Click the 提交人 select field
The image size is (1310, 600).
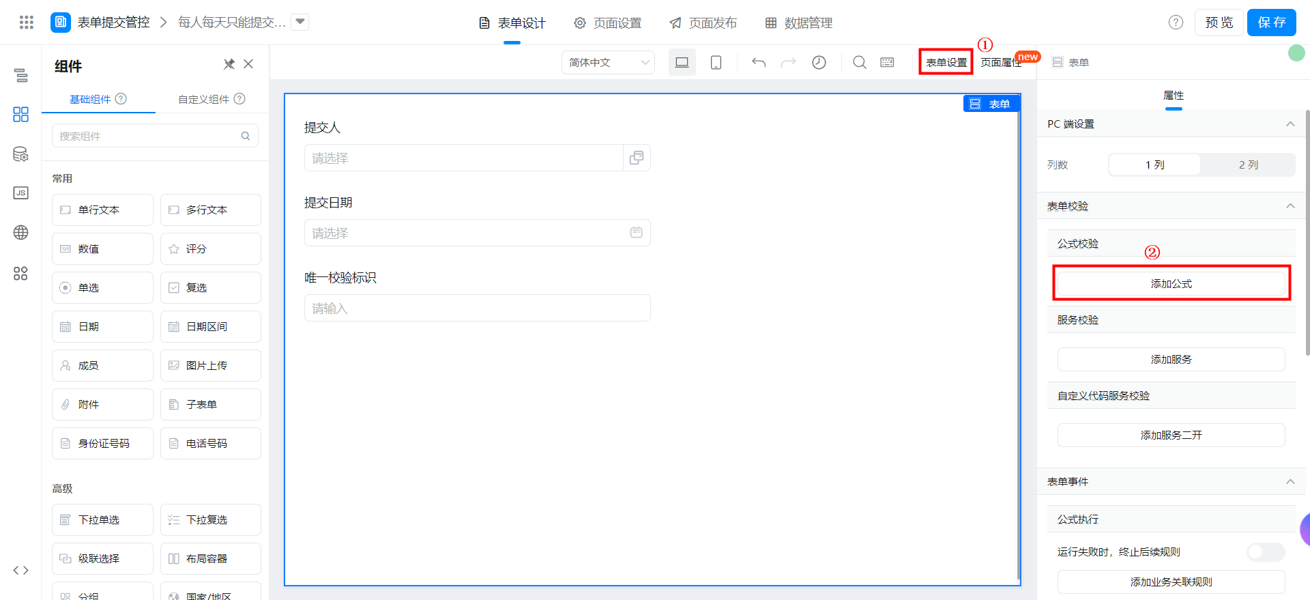[x=477, y=158]
